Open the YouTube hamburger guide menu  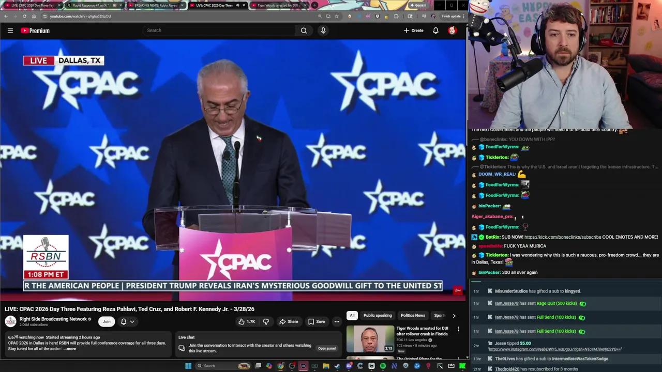(10, 30)
